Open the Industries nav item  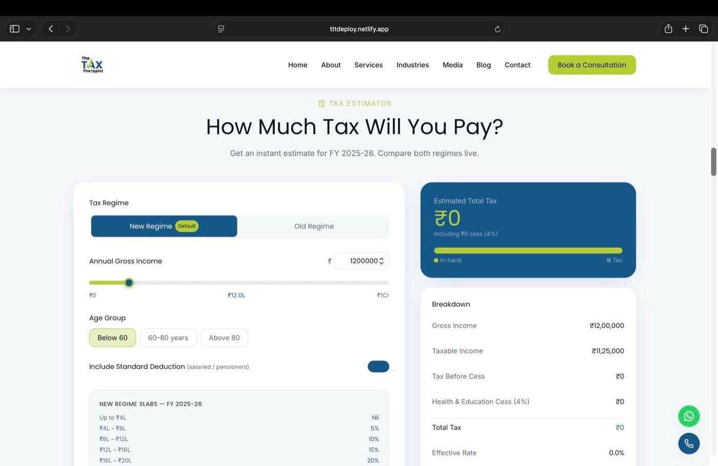[x=412, y=65]
